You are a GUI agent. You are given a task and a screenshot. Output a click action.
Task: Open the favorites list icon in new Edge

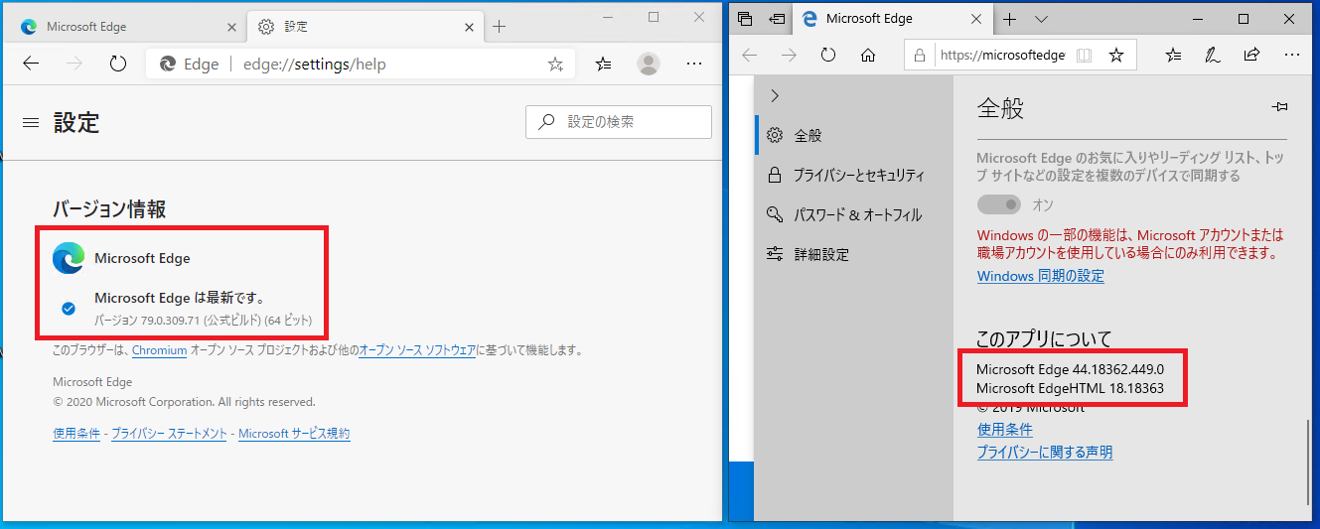point(603,65)
